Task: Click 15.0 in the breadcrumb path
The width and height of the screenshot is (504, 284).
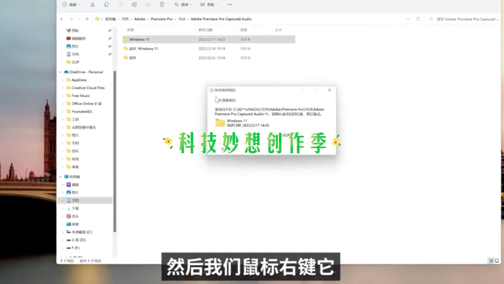Action: (182, 19)
